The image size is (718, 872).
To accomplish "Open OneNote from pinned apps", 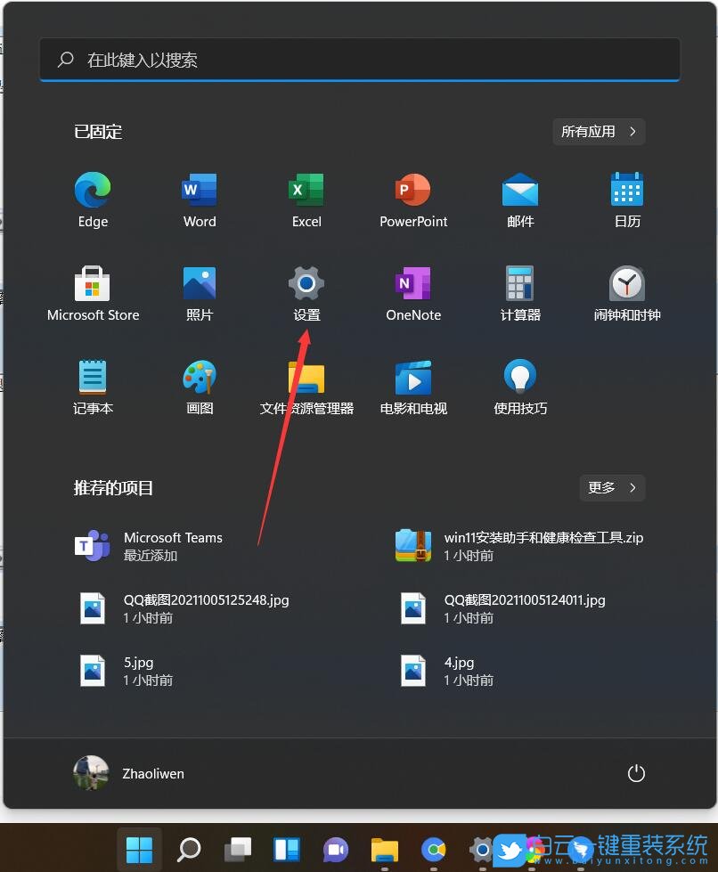I will [412, 283].
